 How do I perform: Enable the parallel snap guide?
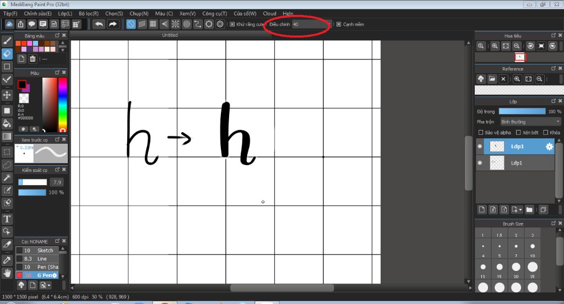(142, 24)
